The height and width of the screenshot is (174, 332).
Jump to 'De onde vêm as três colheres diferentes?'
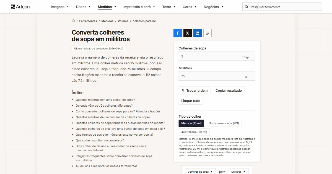(104, 106)
